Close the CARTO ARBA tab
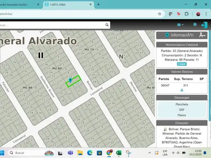211x158 pixels. 91,4
